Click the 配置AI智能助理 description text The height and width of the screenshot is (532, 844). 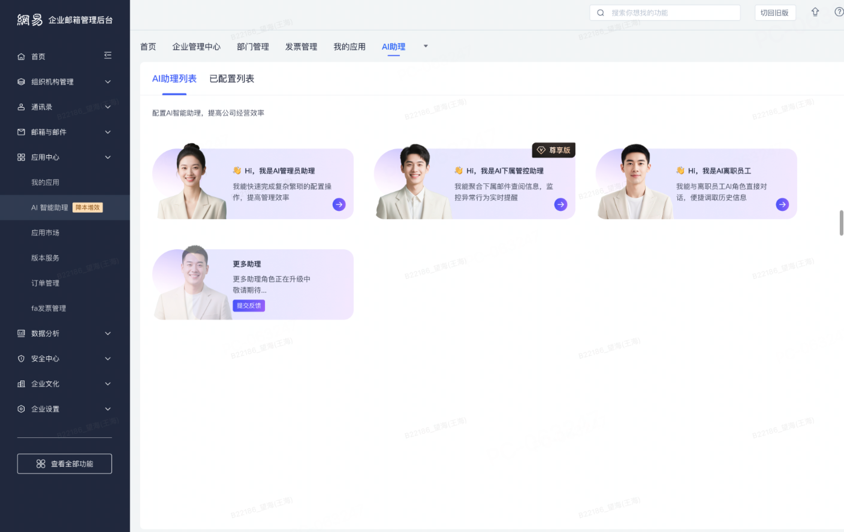(208, 113)
